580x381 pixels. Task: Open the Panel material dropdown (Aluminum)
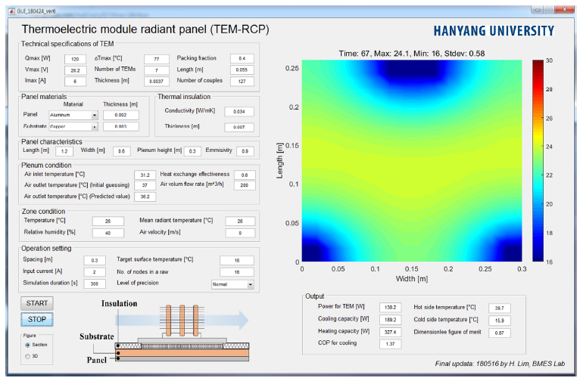click(x=95, y=115)
